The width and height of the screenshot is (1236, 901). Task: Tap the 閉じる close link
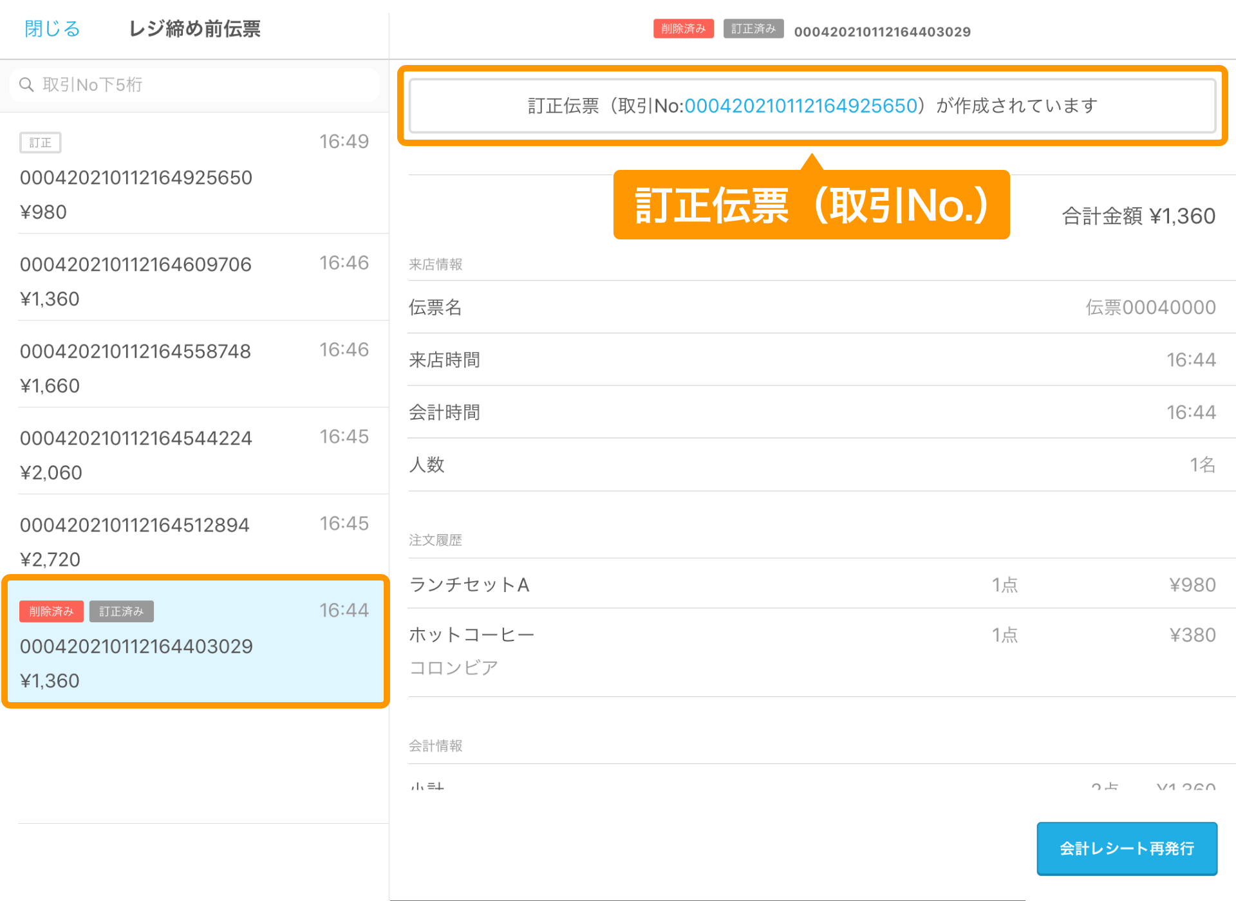tap(52, 29)
